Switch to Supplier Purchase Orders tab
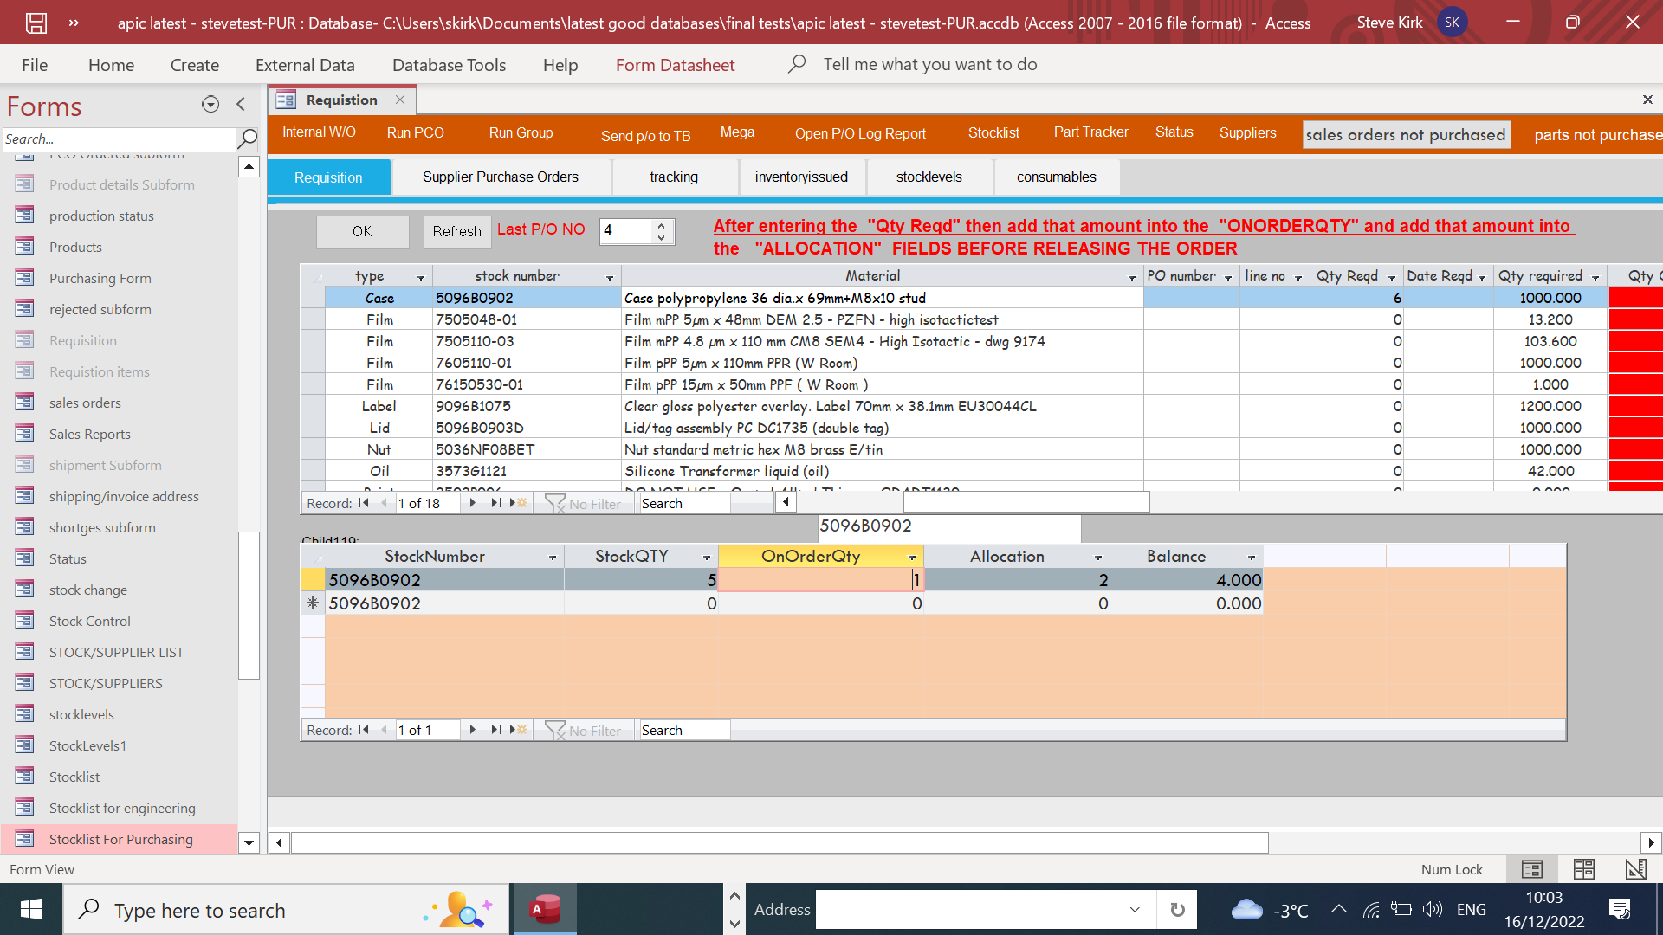Screen dimensions: 1663x935 click(501, 177)
